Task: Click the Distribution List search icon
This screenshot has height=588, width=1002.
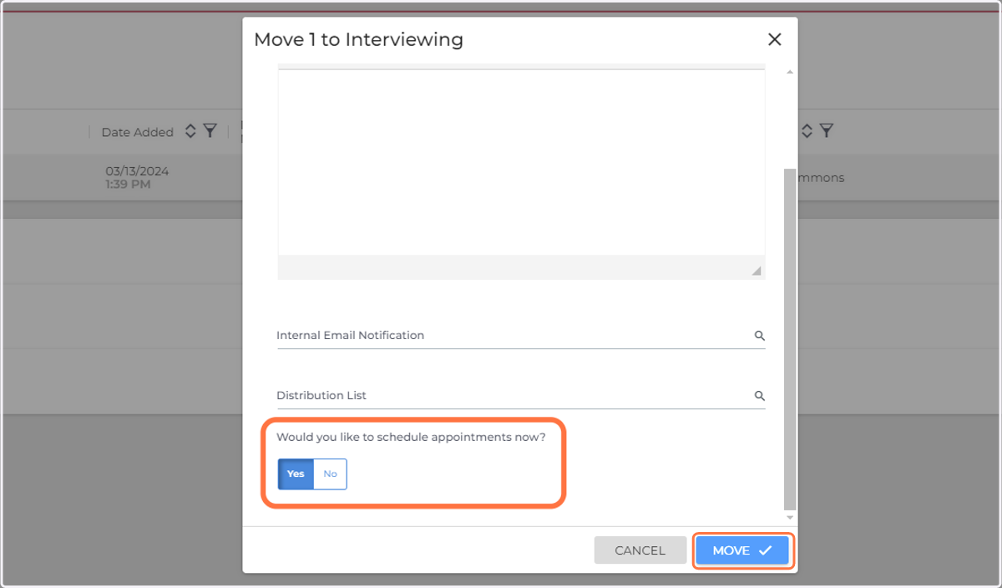Action: click(760, 396)
